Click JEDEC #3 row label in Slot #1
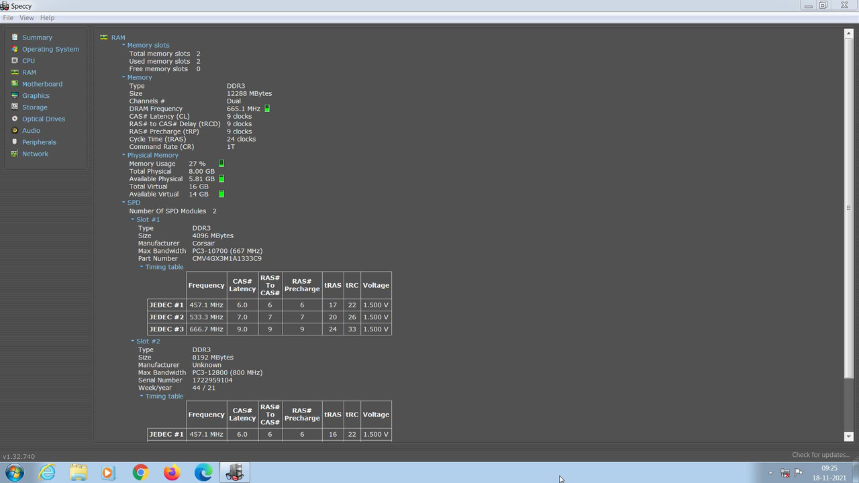 pyautogui.click(x=166, y=329)
